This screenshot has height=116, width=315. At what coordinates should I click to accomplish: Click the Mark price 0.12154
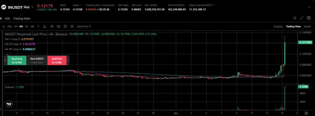(65, 9)
